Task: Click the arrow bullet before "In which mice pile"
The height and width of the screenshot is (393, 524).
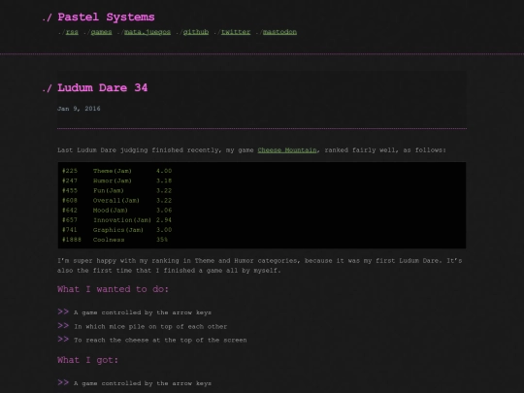Action: tap(63, 325)
